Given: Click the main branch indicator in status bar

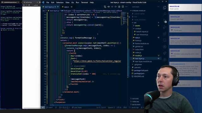Looking at the screenshot, I should tap(50, 107).
